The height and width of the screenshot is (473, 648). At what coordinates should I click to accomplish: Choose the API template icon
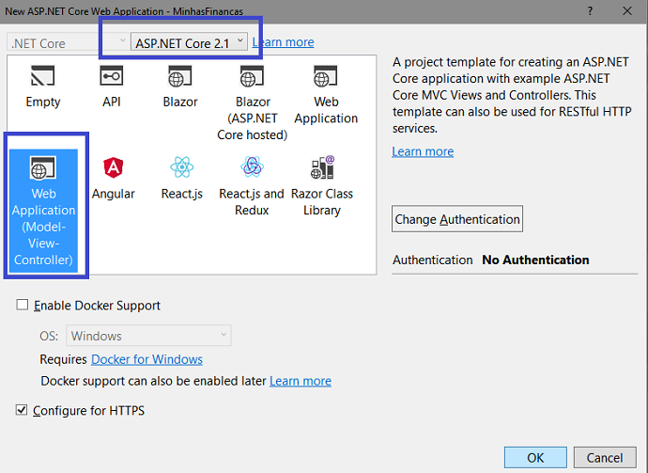(x=112, y=76)
